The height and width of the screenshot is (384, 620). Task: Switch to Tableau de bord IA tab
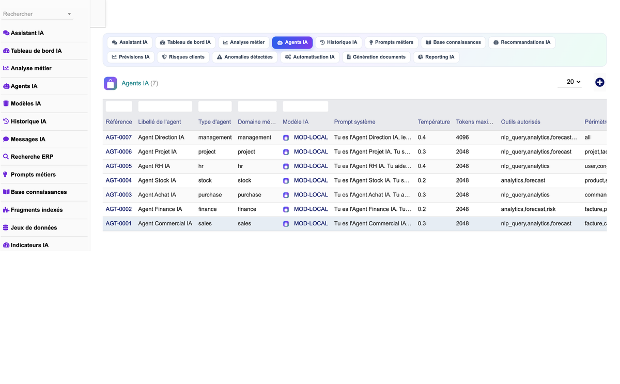click(x=185, y=42)
